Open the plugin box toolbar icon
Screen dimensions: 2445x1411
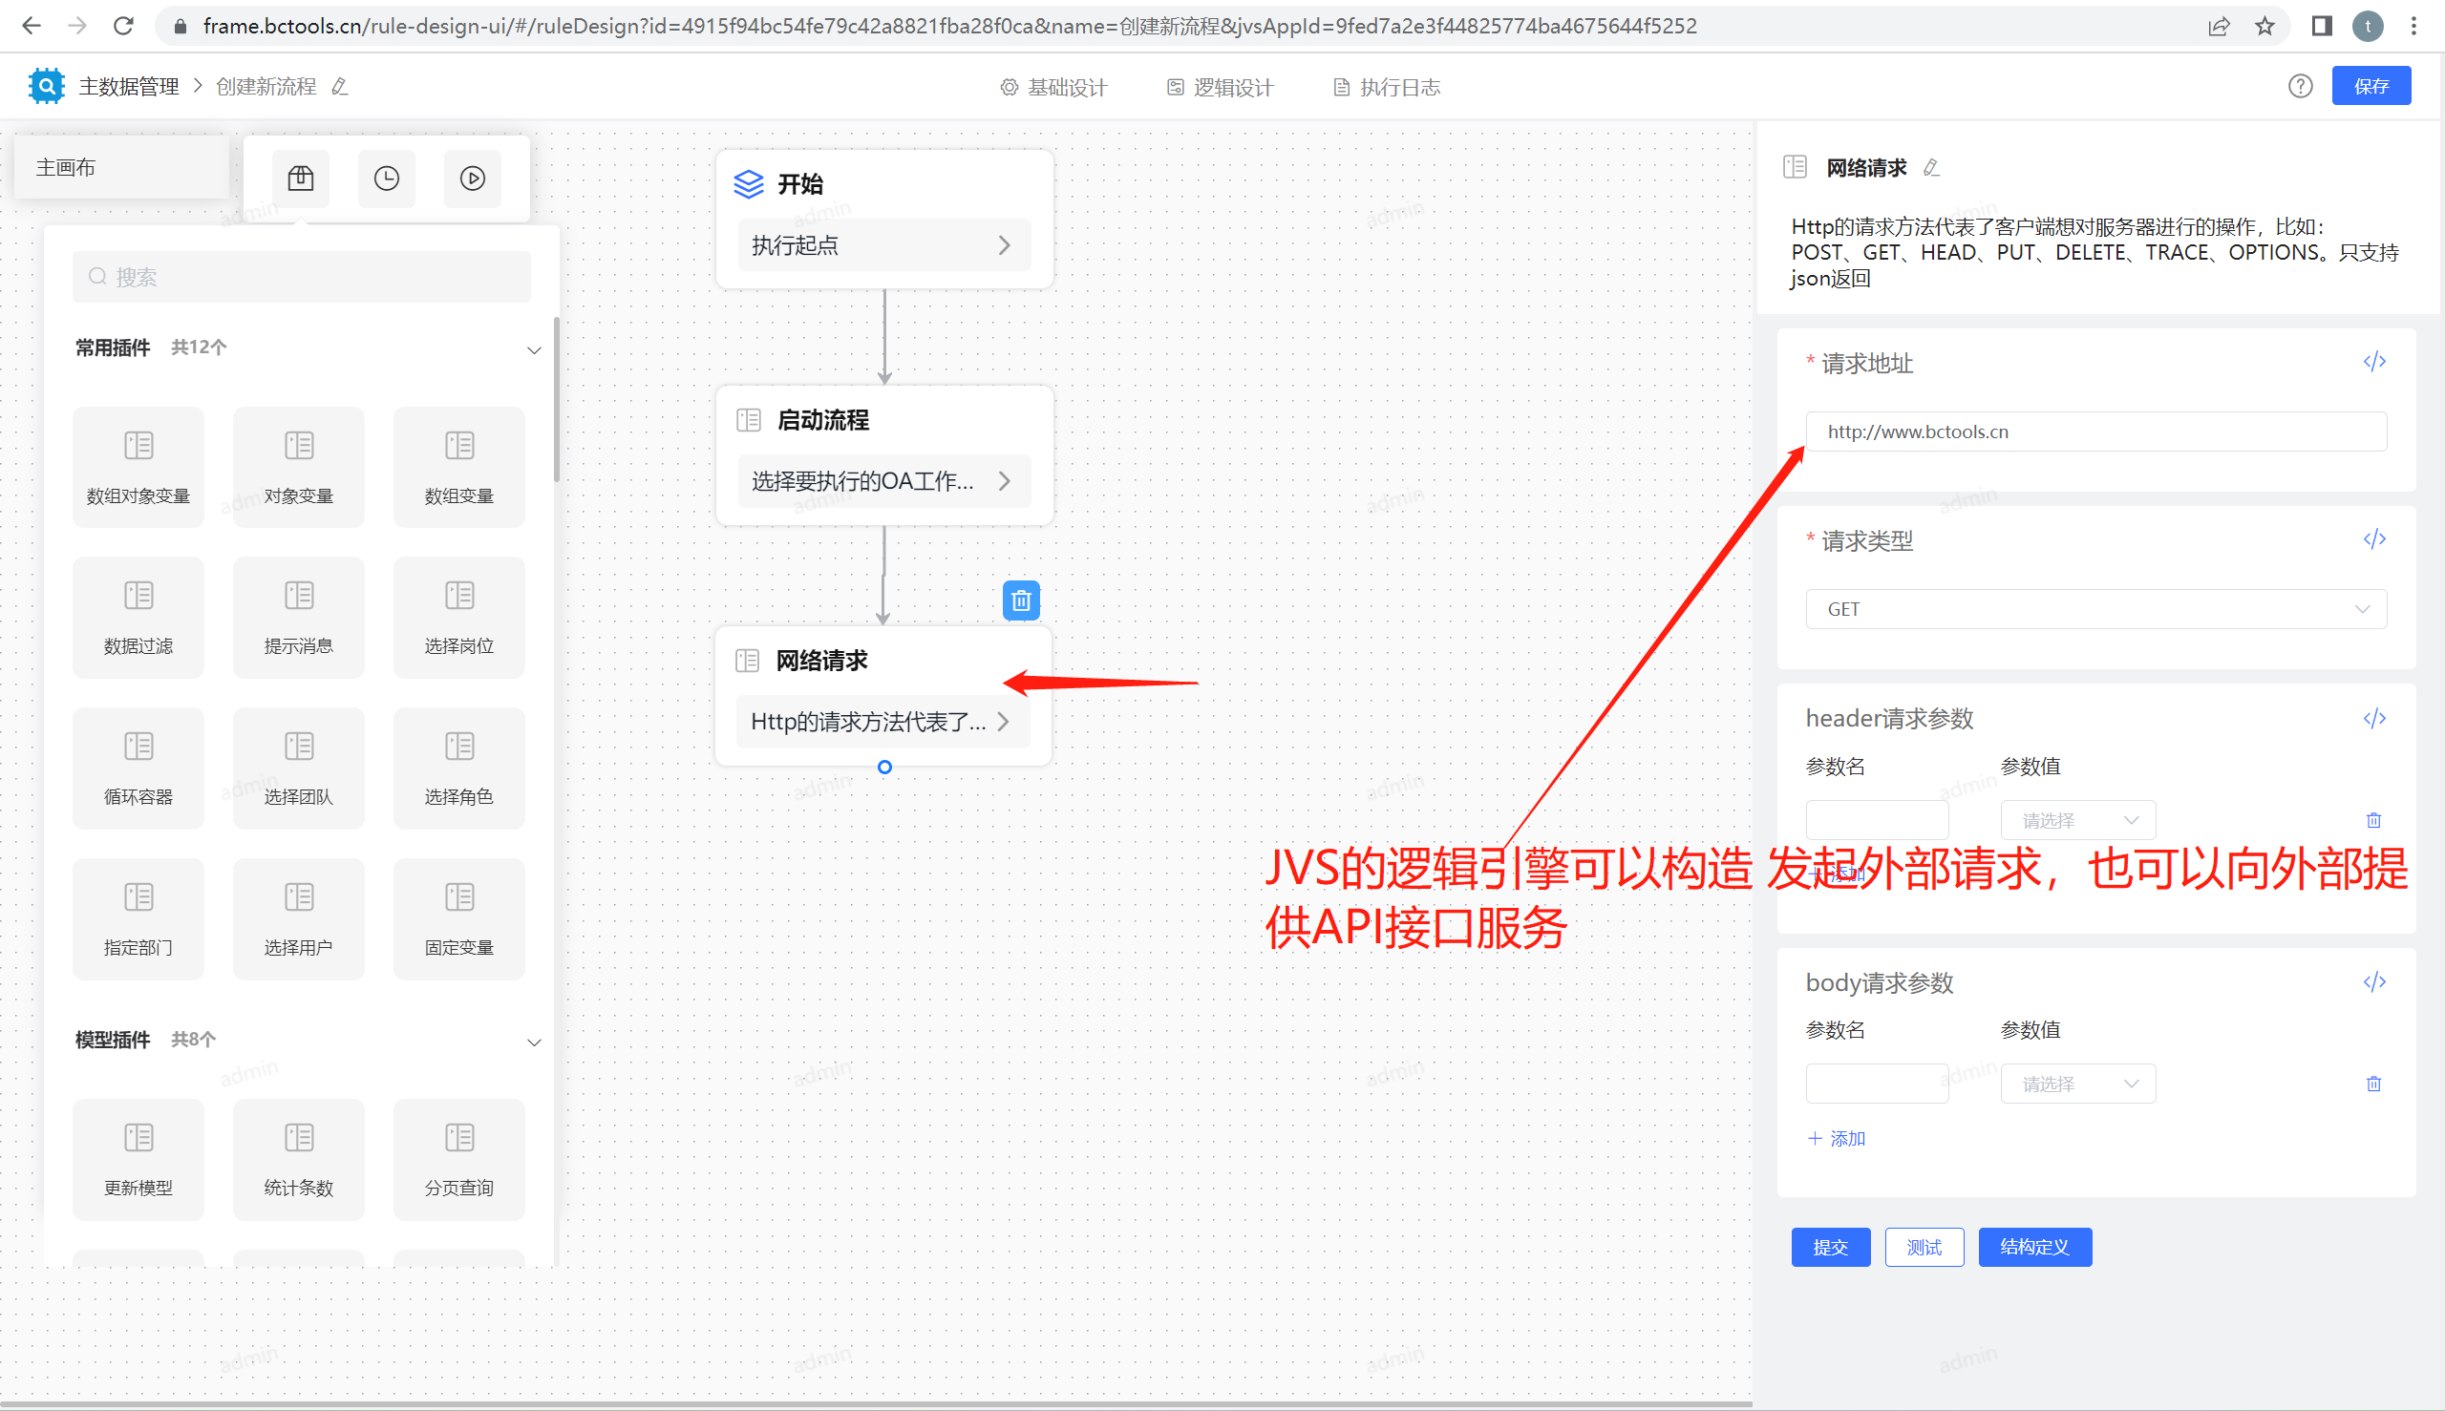point(301,179)
